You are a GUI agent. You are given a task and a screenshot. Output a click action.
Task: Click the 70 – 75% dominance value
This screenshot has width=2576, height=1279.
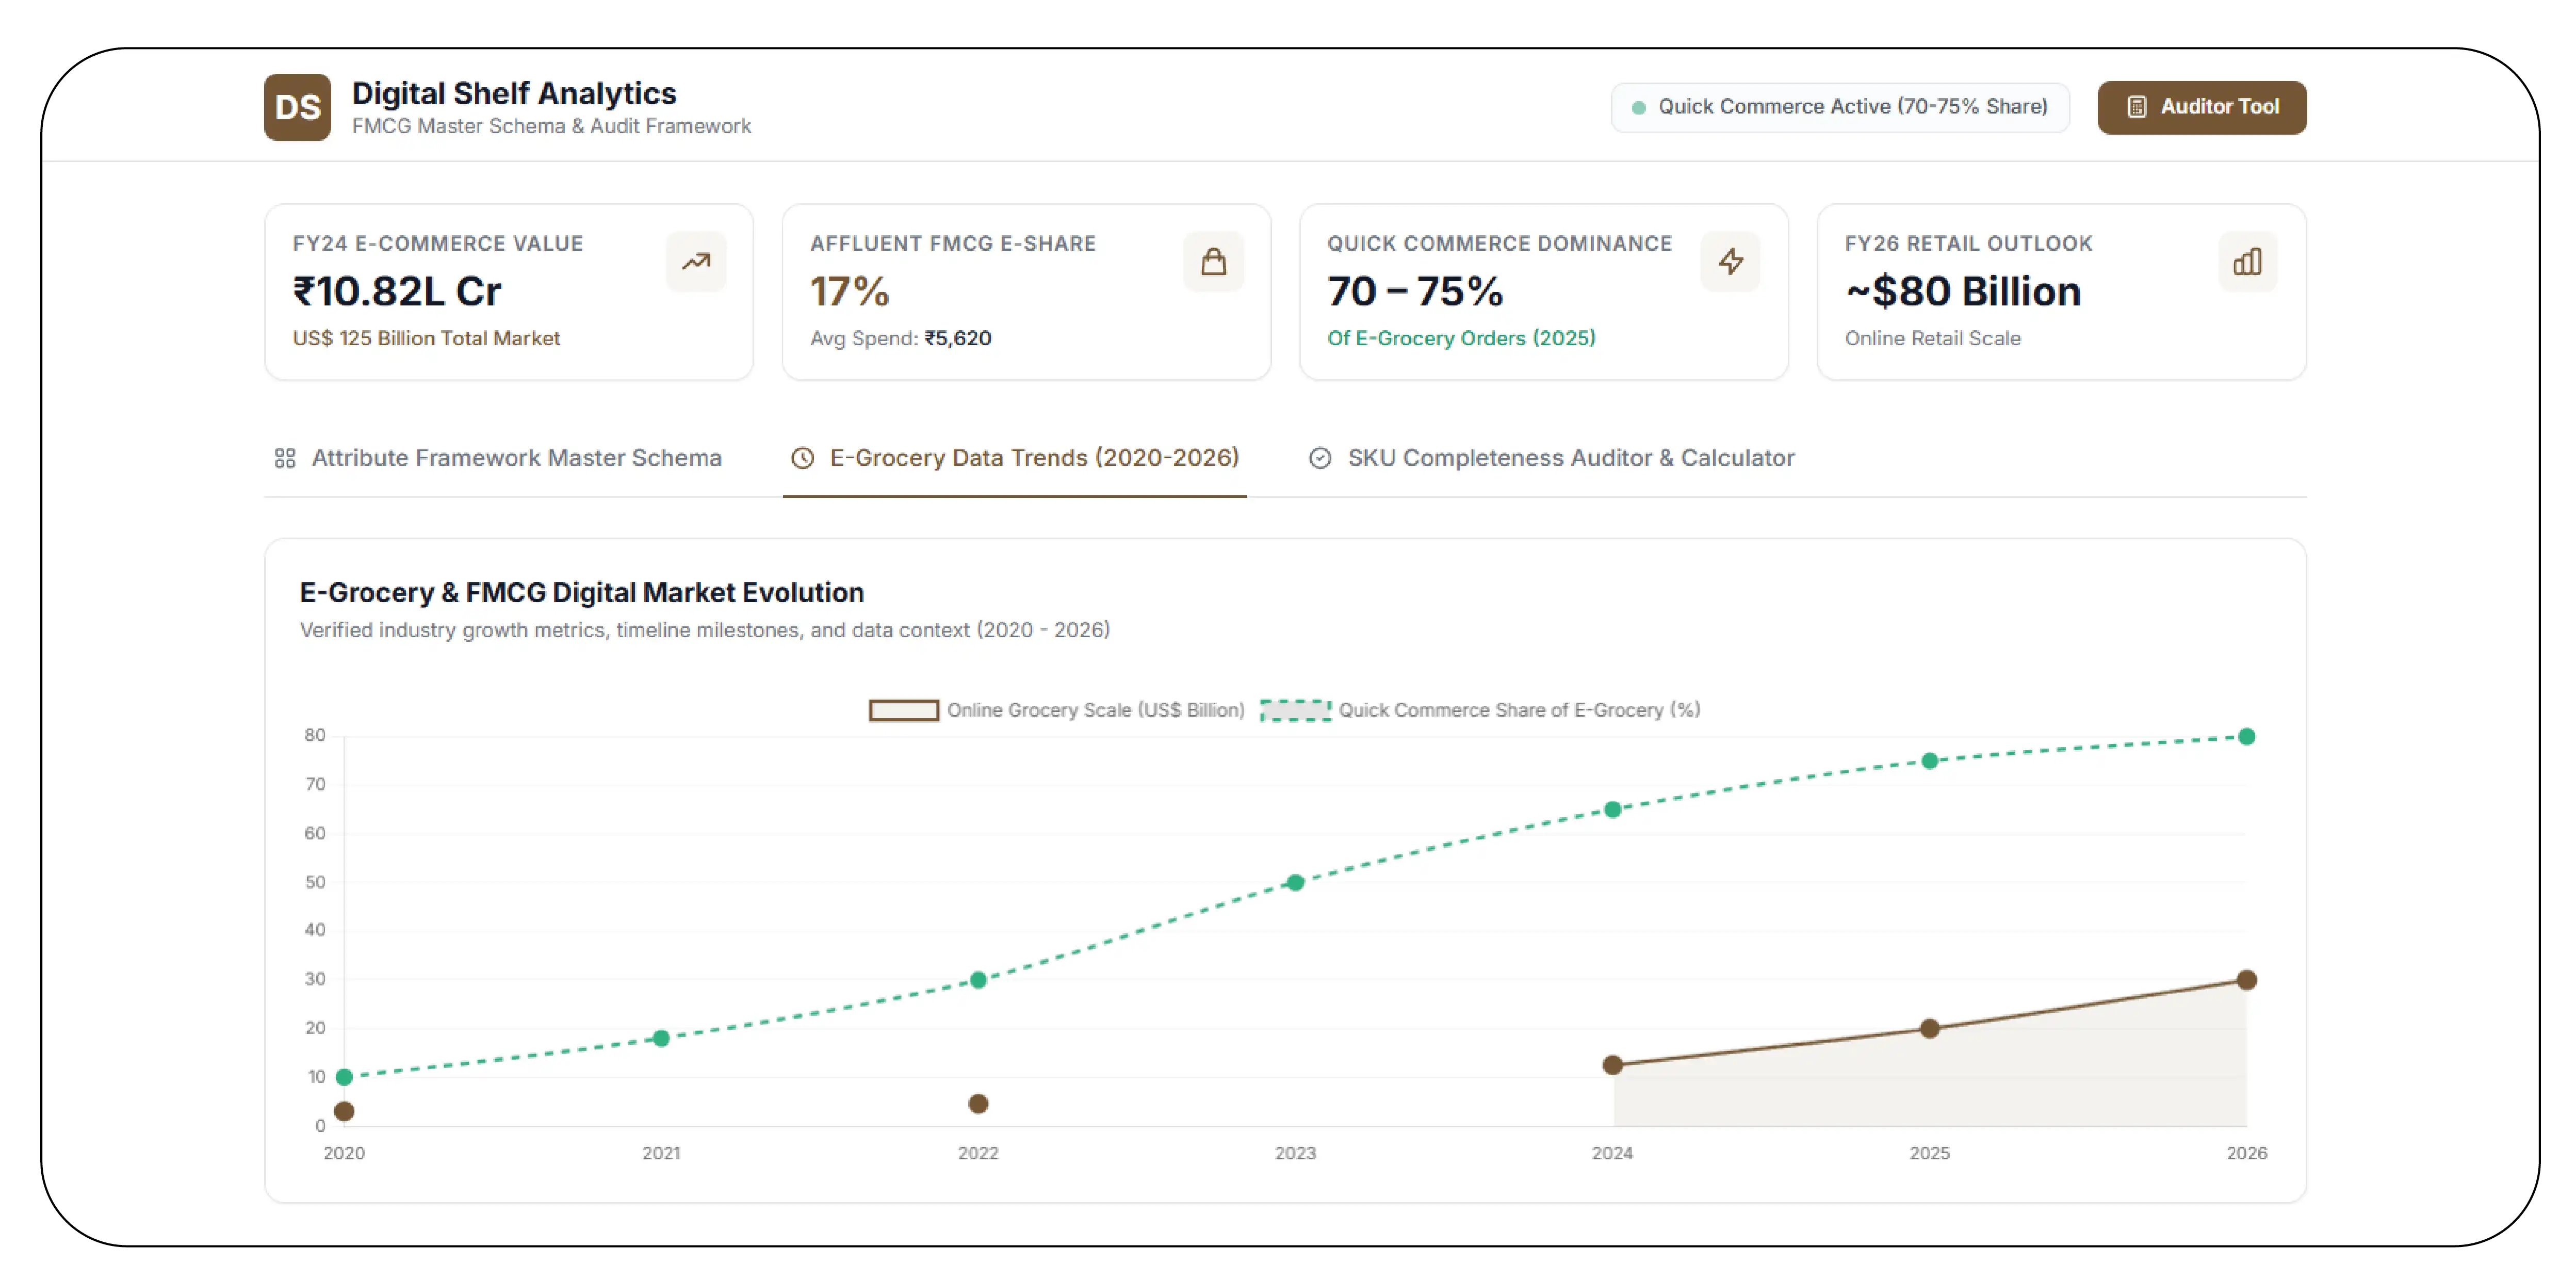(1415, 292)
